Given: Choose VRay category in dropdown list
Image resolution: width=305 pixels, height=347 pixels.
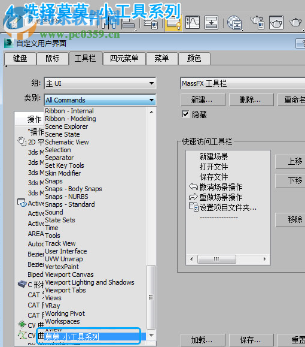Looking at the screenshot, I should pyautogui.click(x=53, y=306).
